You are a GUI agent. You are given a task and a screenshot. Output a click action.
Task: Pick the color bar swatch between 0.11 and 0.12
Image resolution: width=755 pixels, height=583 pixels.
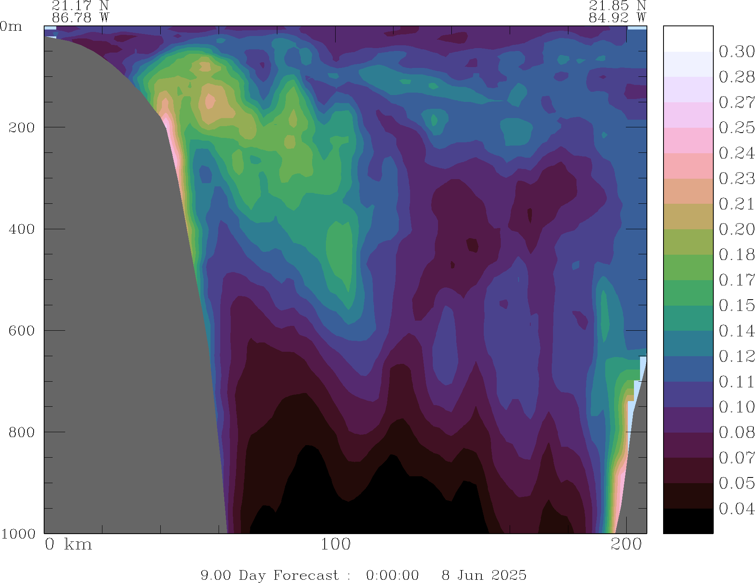[688, 369]
